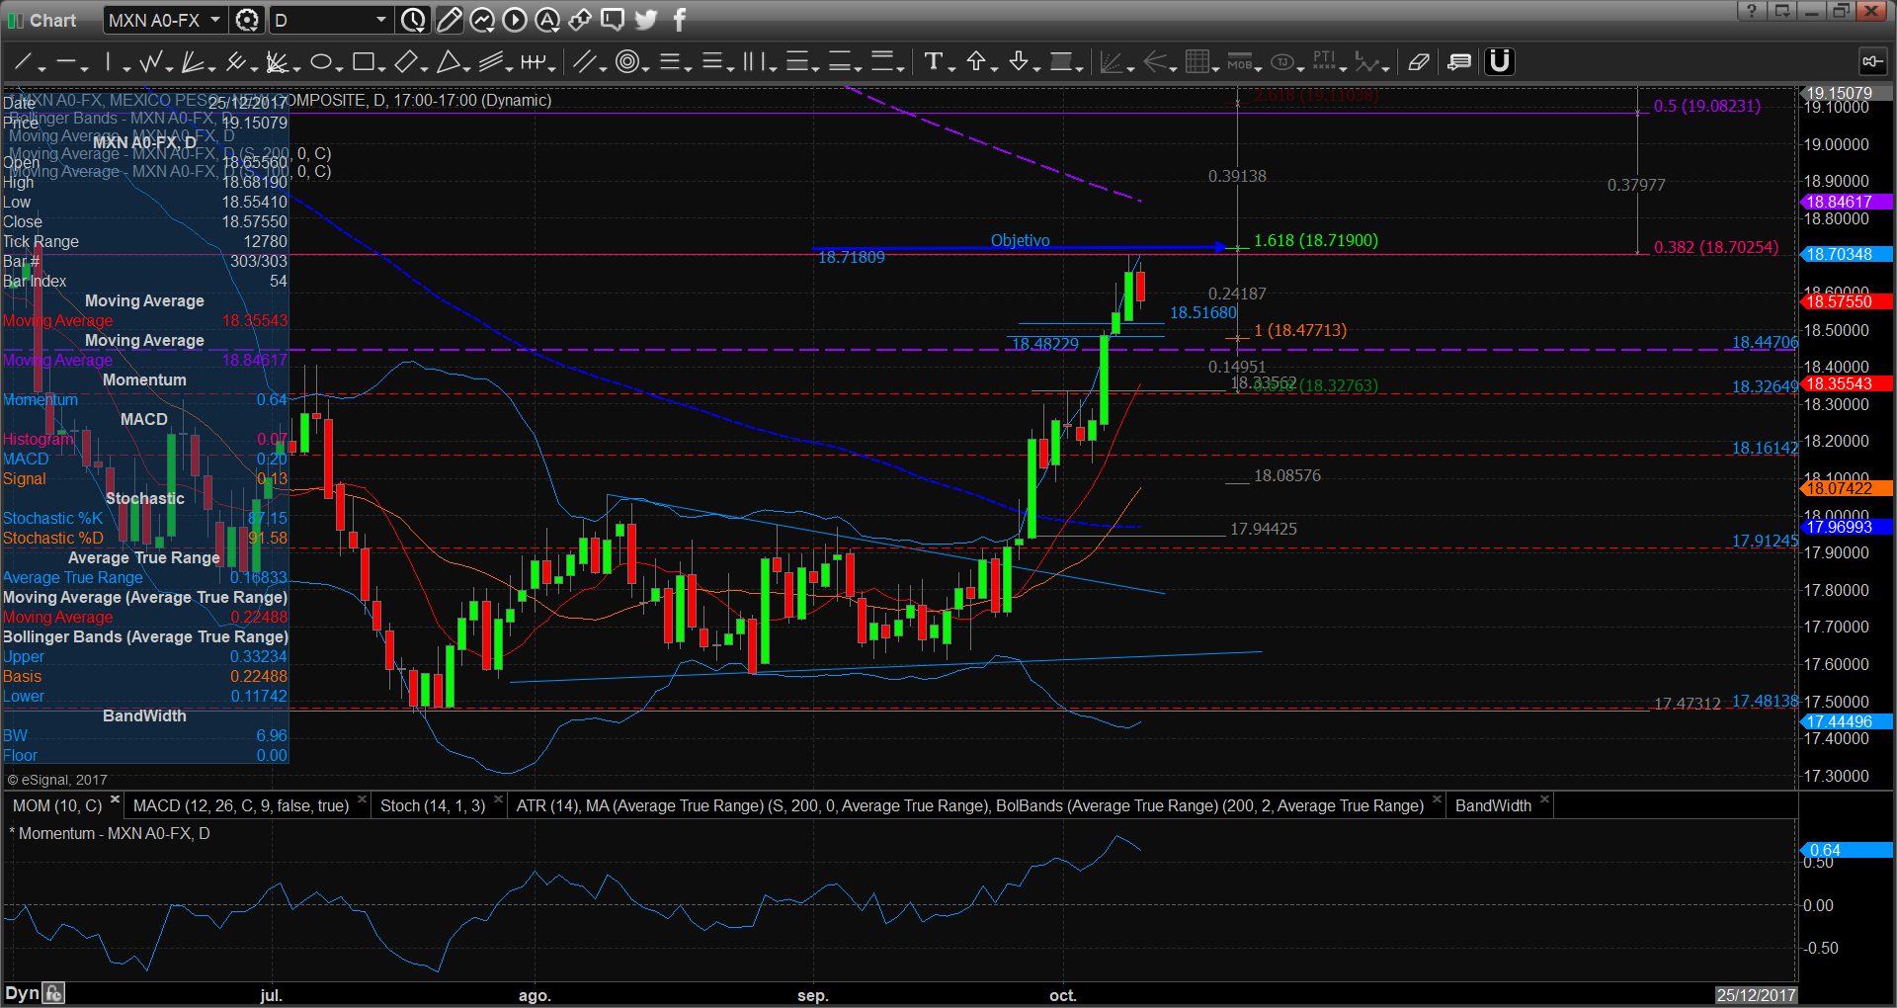Screen dimensions: 1897x1008
Task: Select the vertical line tool
Action: tap(109, 62)
